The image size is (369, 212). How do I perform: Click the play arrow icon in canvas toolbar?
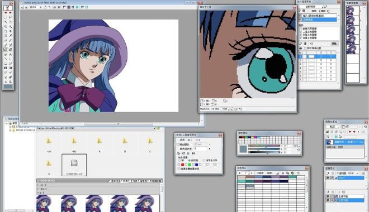pos(41,7)
